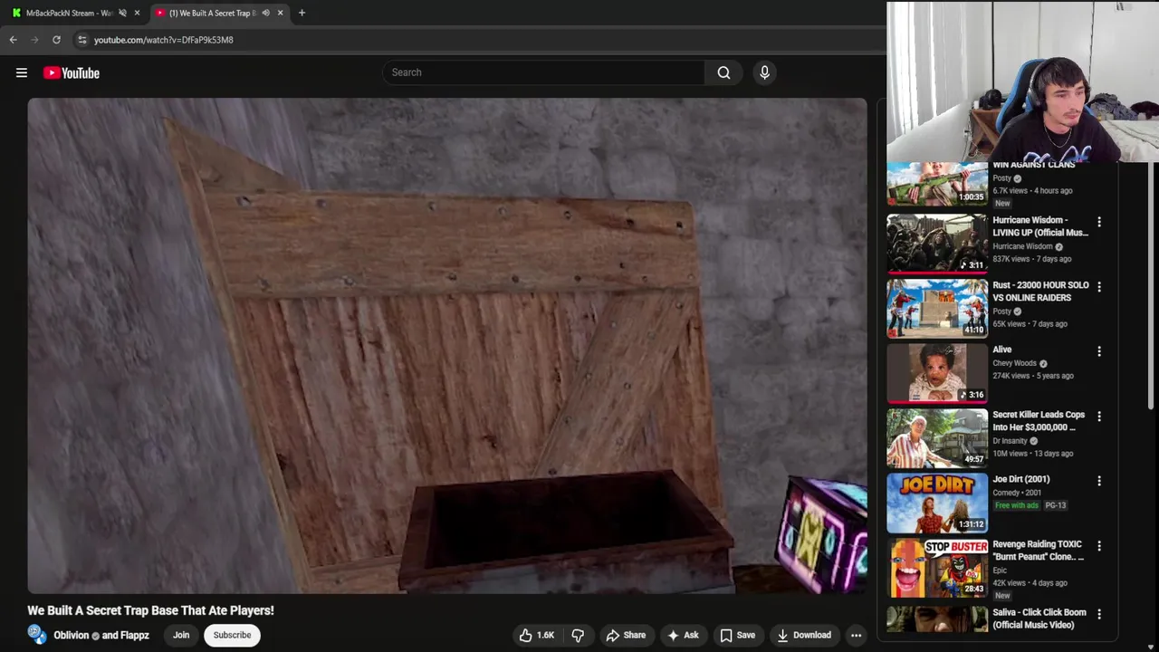Open options for Revenge Raiding TOXIC video
1159x652 pixels.
(x=1099, y=546)
